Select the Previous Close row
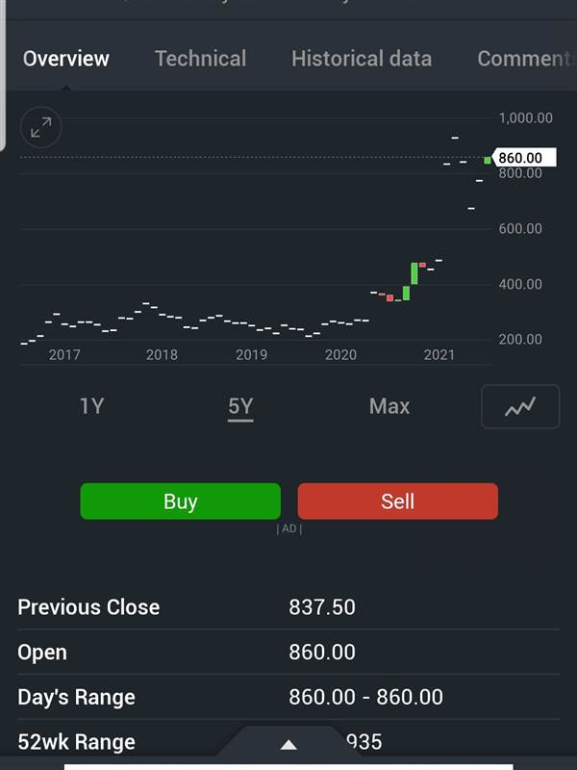Image resolution: width=577 pixels, height=770 pixels. pyautogui.click(x=288, y=607)
